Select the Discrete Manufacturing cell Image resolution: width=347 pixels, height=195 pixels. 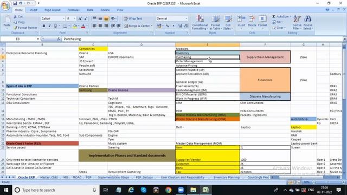tap(265, 96)
